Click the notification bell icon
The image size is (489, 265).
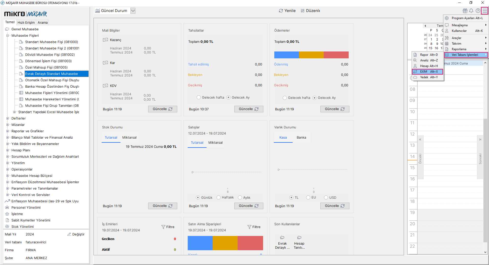click(471, 11)
